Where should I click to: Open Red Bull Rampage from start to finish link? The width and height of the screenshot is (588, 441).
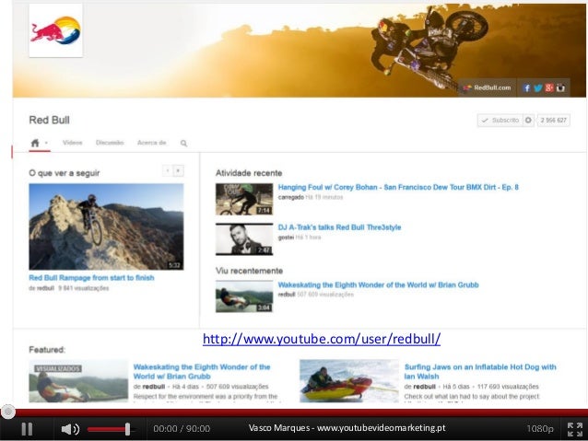(x=91, y=278)
